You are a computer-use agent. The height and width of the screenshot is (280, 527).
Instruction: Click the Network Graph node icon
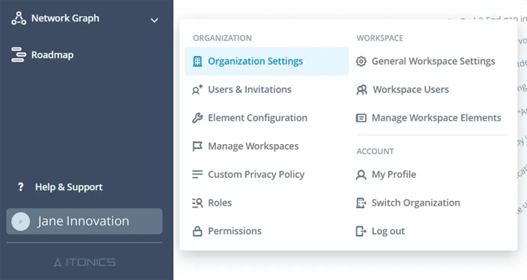click(19, 18)
